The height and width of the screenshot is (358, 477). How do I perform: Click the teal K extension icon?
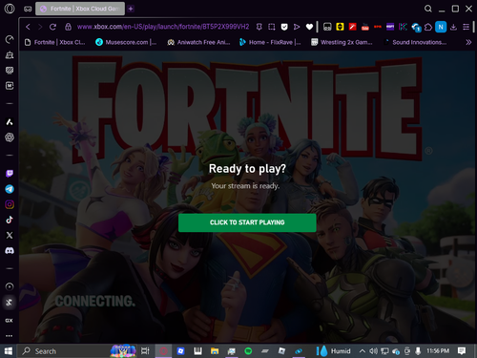[403, 27]
